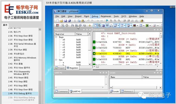Open the Registers panel position dropdown arrow
Screen dimensions: 176x104
click(84, 30)
